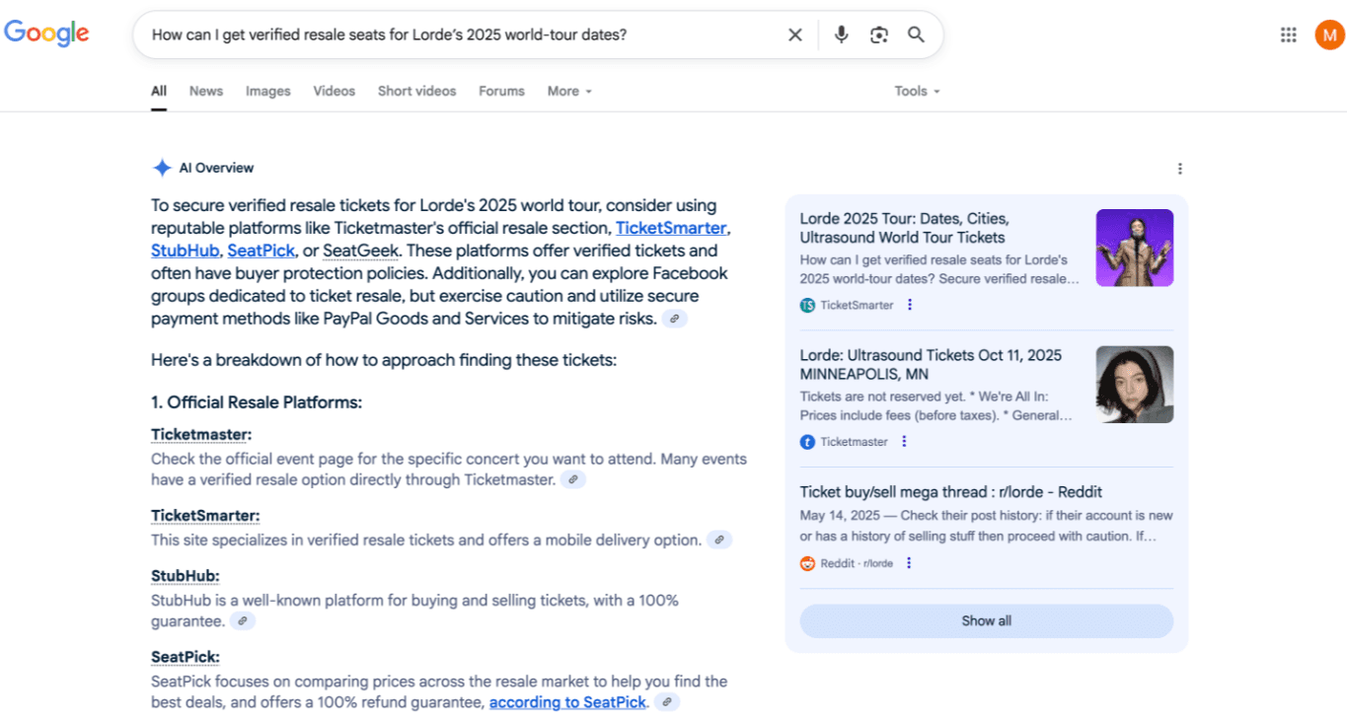Click source link chip after PayPal paragraph

coord(675,319)
